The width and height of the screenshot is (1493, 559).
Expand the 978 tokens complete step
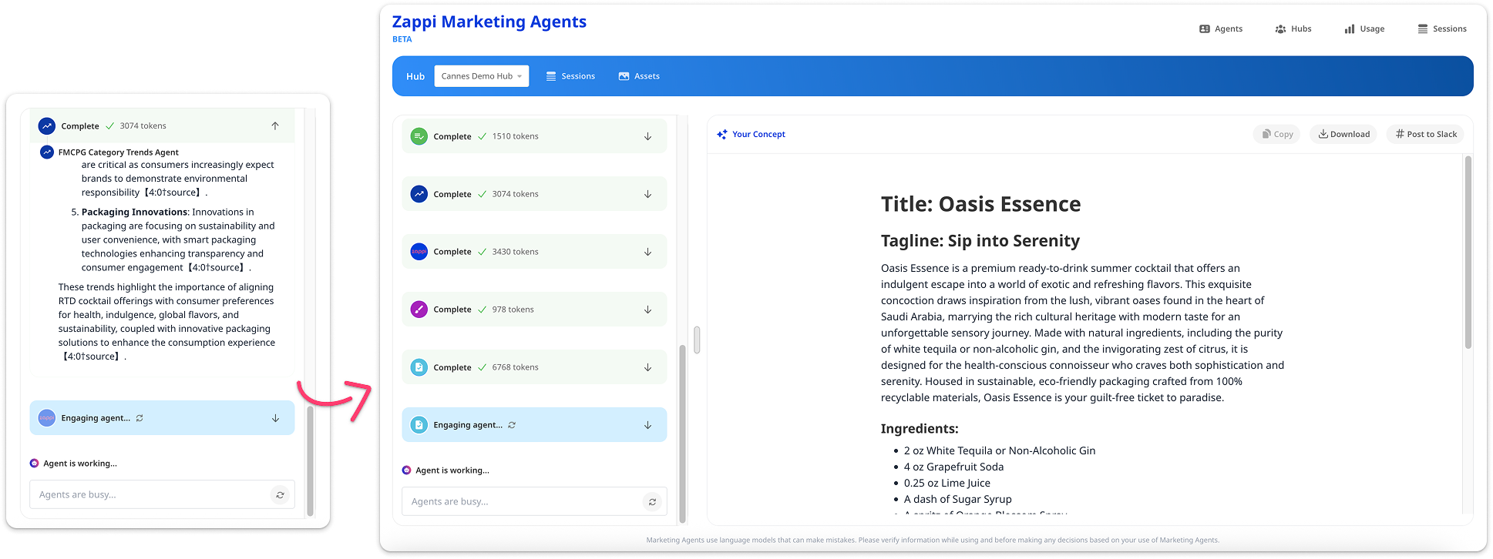[647, 310]
